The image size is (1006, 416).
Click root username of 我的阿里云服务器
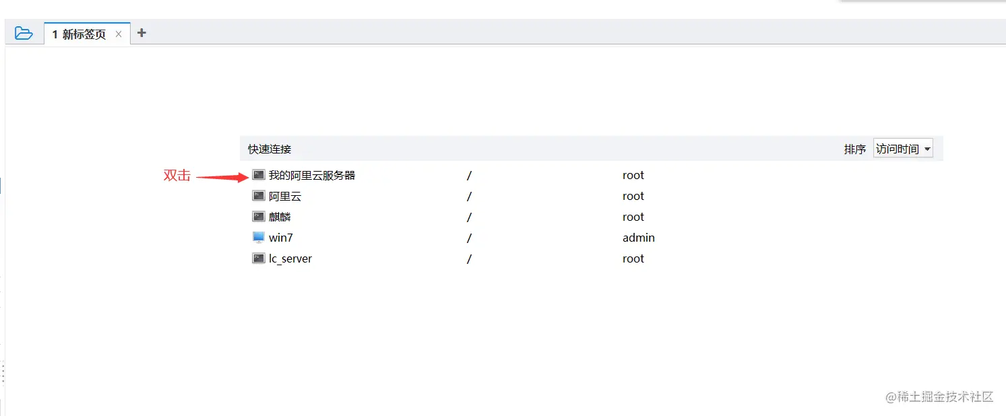point(633,175)
